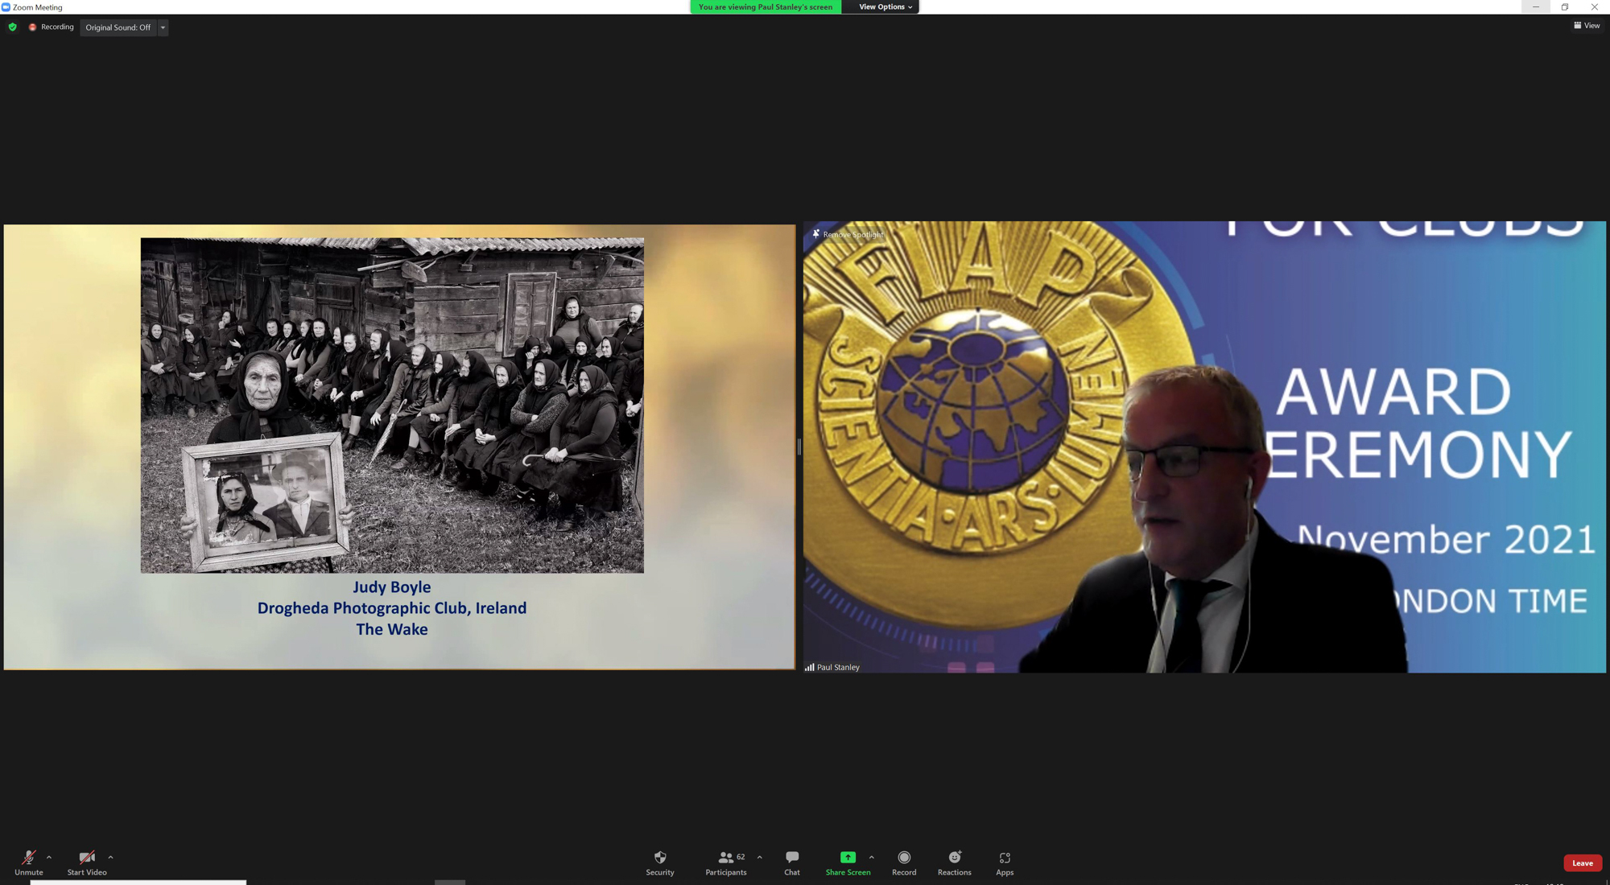Image resolution: width=1610 pixels, height=885 pixels.
Task: Click the participant count 62
Action: [x=741, y=857]
